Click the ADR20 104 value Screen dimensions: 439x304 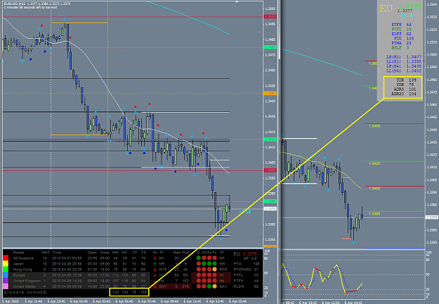click(x=404, y=94)
